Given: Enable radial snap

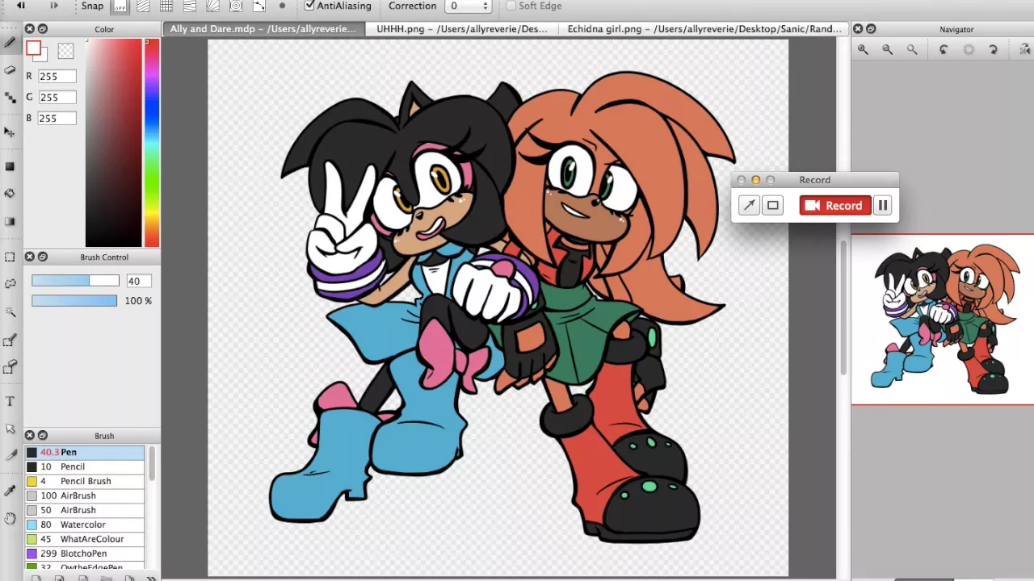Looking at the screenshot, I should (x=213, y=6).
